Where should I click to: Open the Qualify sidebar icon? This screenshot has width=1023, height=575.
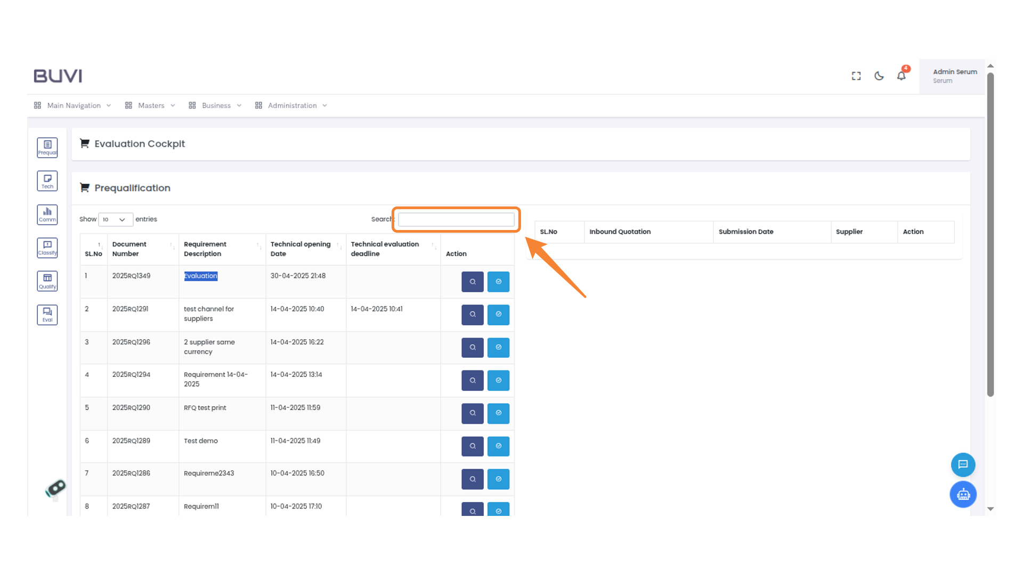[47, 281]
